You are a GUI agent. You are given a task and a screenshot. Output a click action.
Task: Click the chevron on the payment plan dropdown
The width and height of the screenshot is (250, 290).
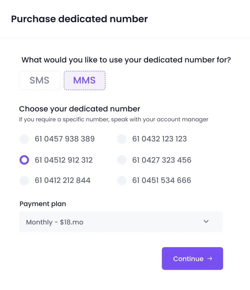point(206,221)
